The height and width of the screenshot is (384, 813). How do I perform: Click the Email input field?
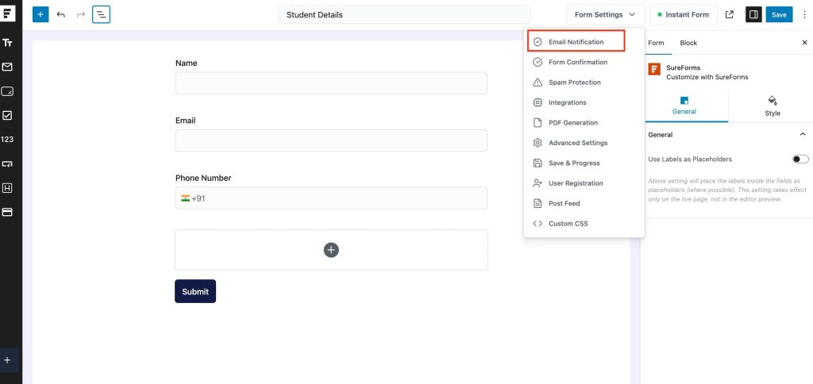pos(331,140)
